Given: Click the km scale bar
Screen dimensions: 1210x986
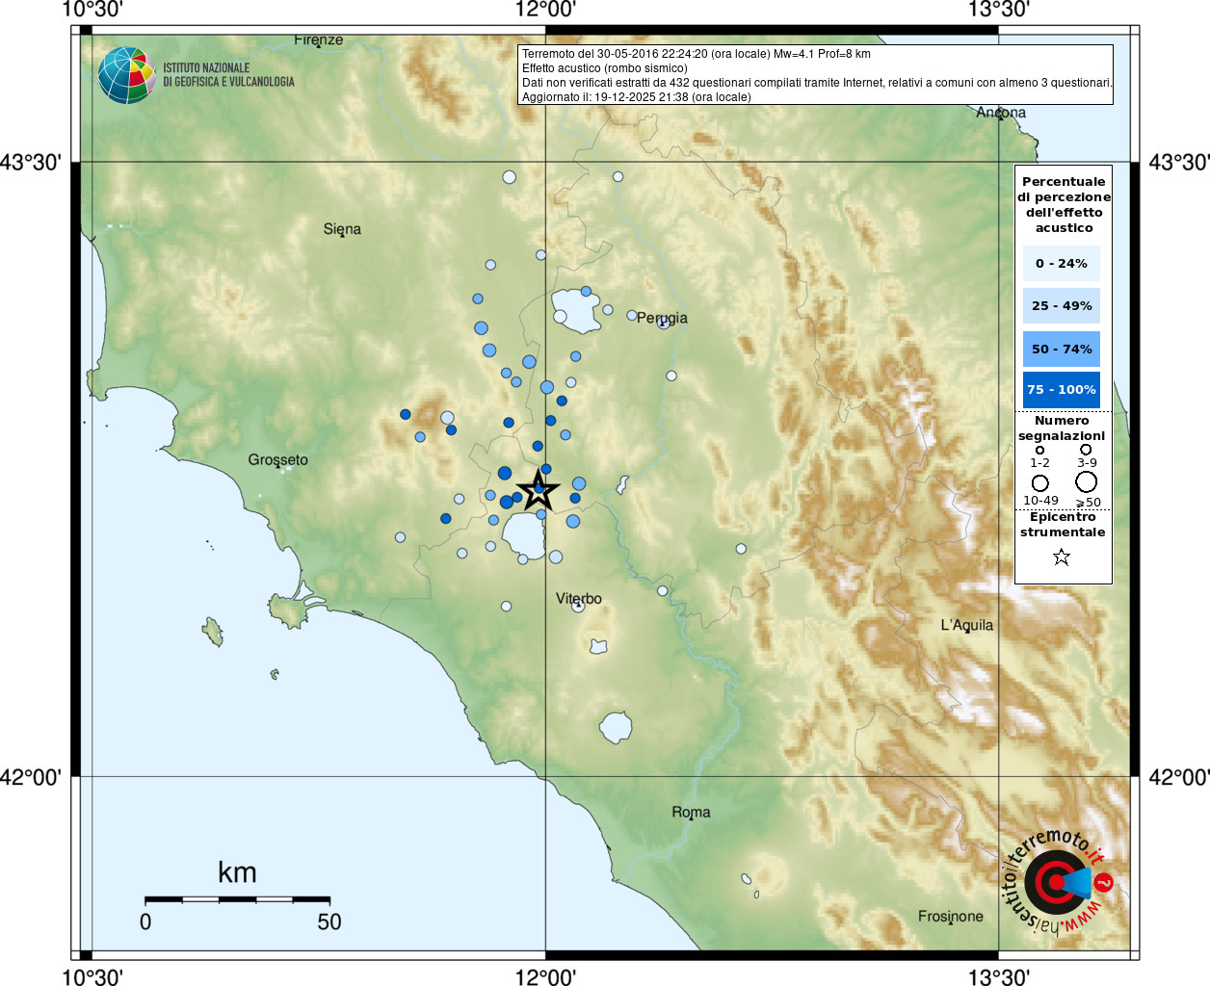Looking at the screenshot, I should point(237,899).
